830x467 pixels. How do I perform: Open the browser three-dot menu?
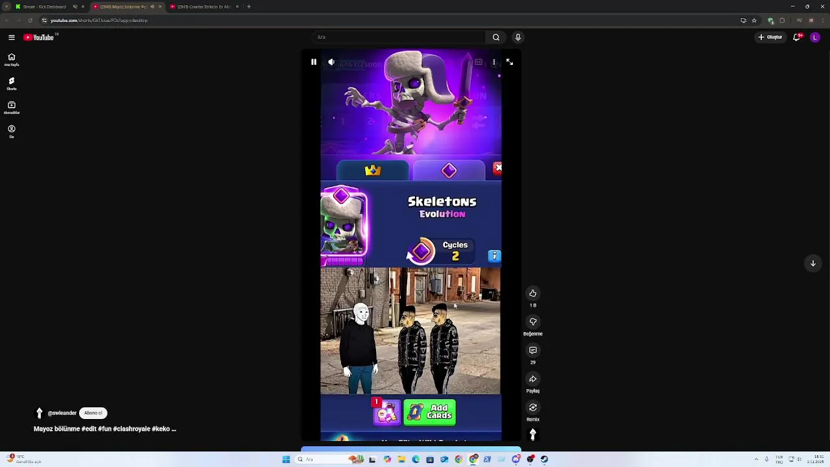[822, 20]
